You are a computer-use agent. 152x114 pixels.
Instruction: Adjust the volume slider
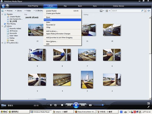[98, 105]
